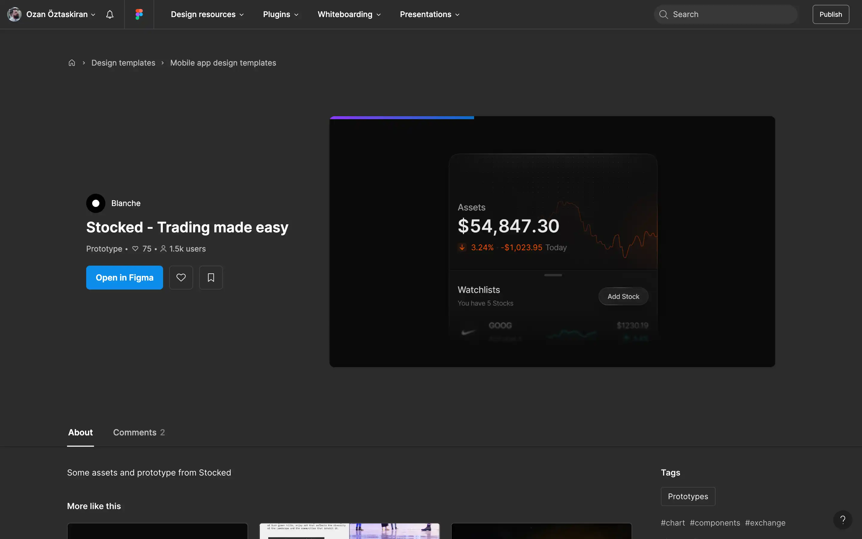Like the file with the heart button

181,277
